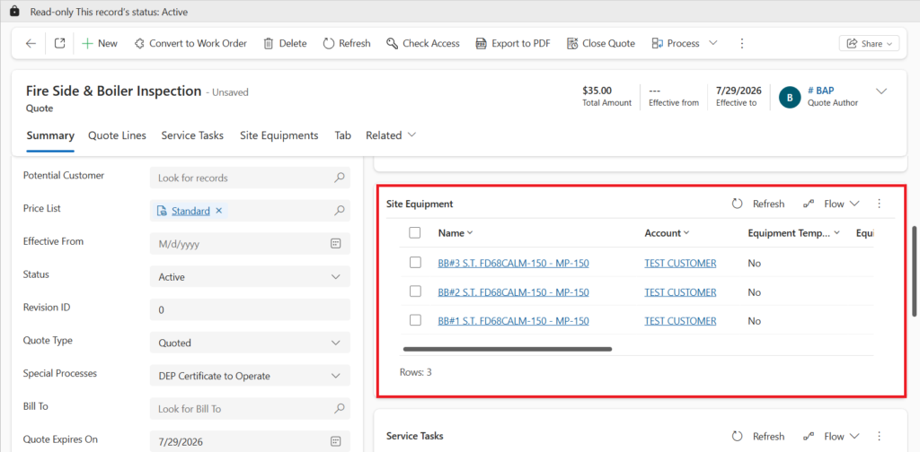Open the Effective From calendar picker
The width and height of the screenshot is (920, 452).
tap(336, 244)
